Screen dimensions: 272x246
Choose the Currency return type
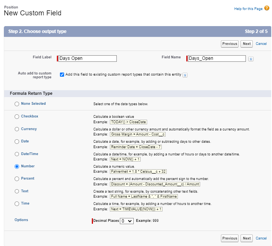pyautogui.click(x=17, y=129)
